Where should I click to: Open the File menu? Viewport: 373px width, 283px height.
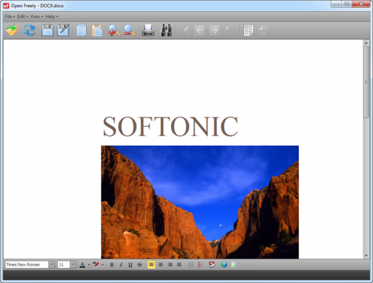point(10,16)
